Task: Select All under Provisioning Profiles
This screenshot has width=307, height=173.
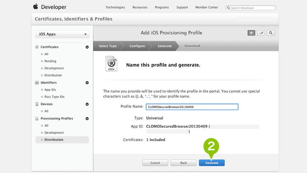Action: click(46, 126)
